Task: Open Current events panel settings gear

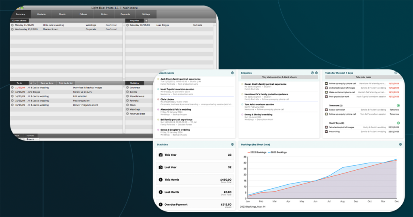Action: pos(232,73)
